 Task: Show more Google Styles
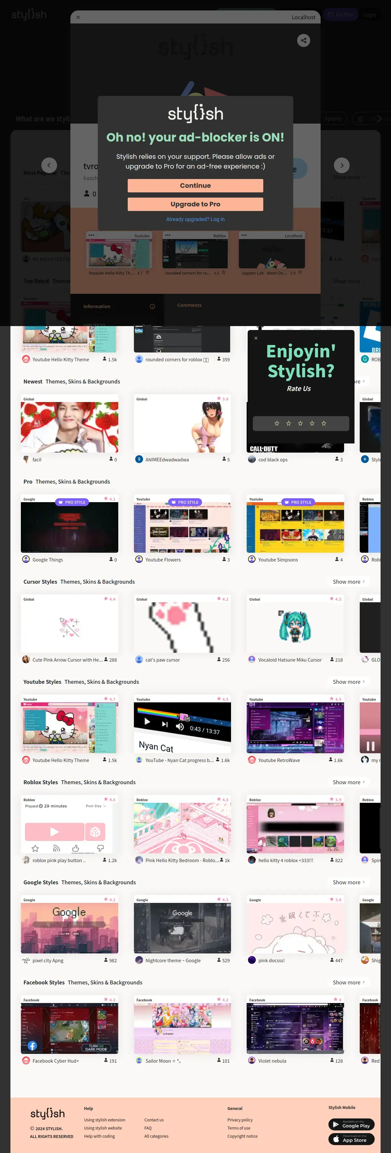click(349, 882)
